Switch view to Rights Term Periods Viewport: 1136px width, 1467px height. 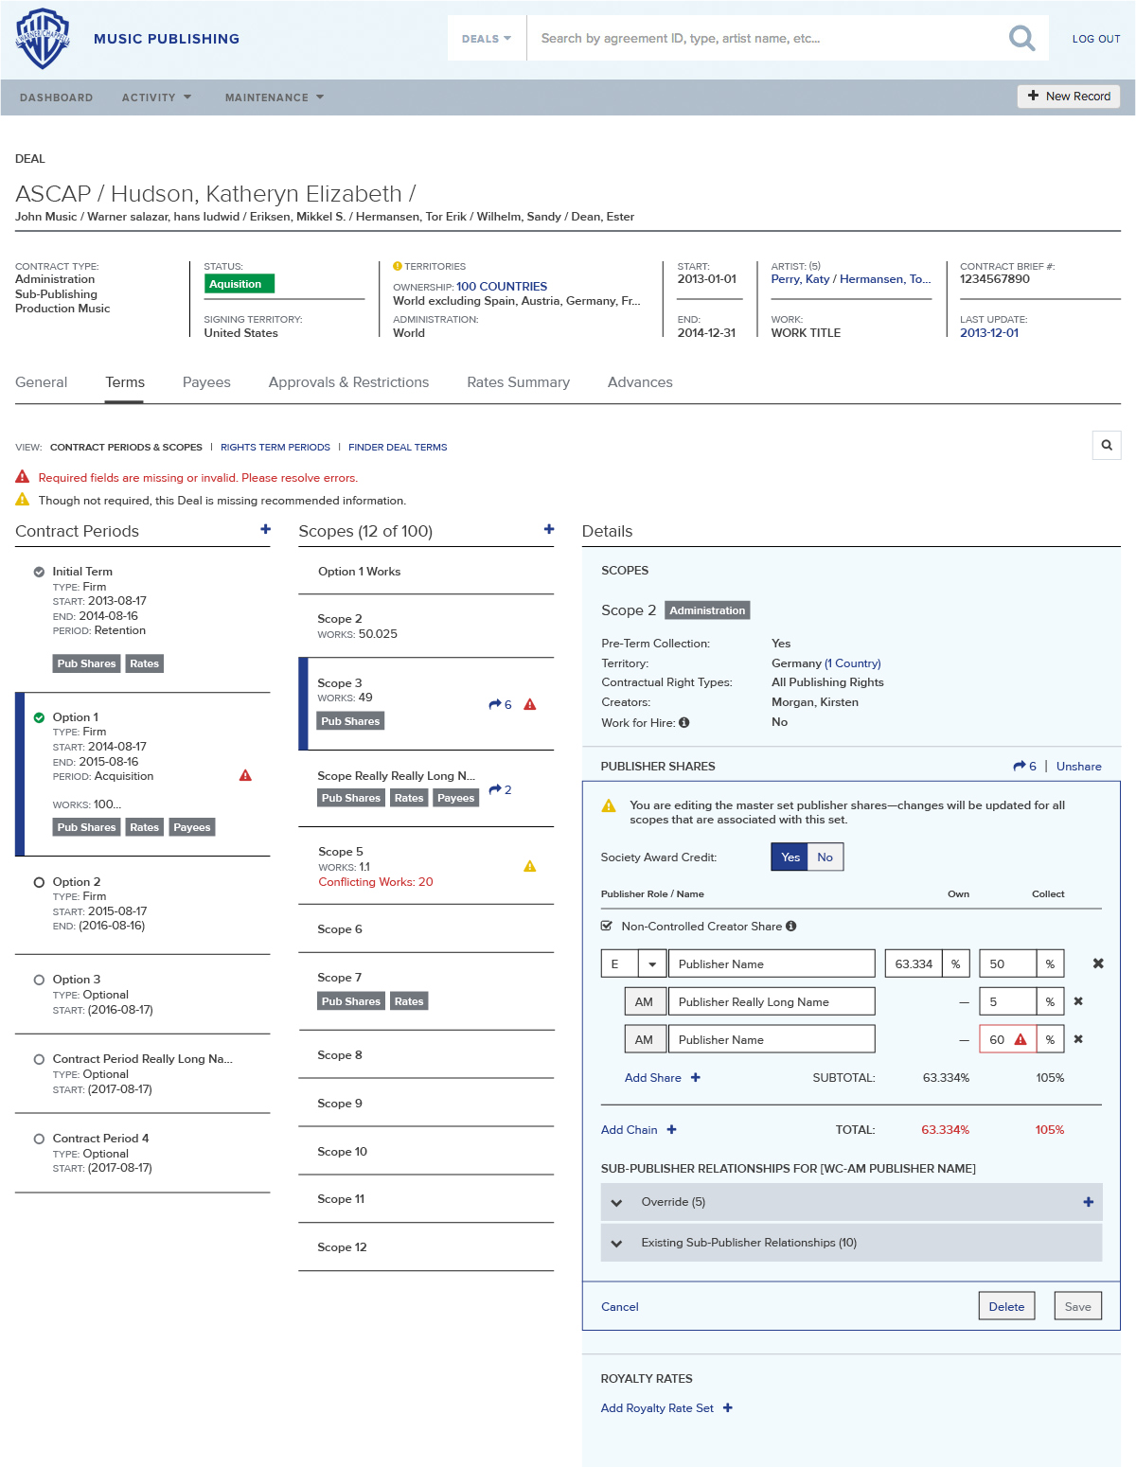click(275, 448)
